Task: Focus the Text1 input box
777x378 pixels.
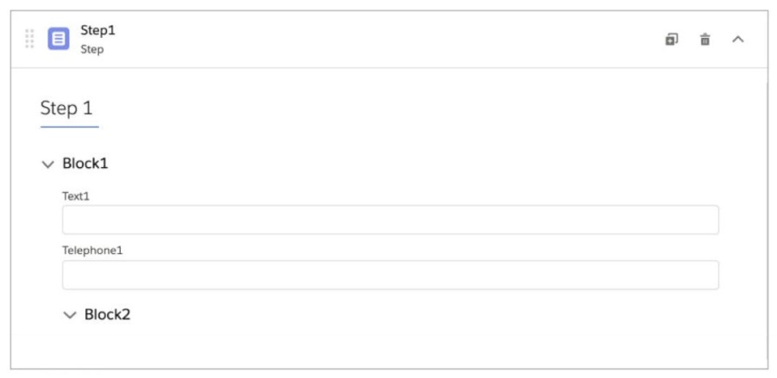Action: tap(390, 220)
